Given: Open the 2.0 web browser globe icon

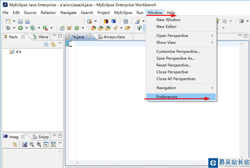Looking at the screenshot, I should pos(126,21).
